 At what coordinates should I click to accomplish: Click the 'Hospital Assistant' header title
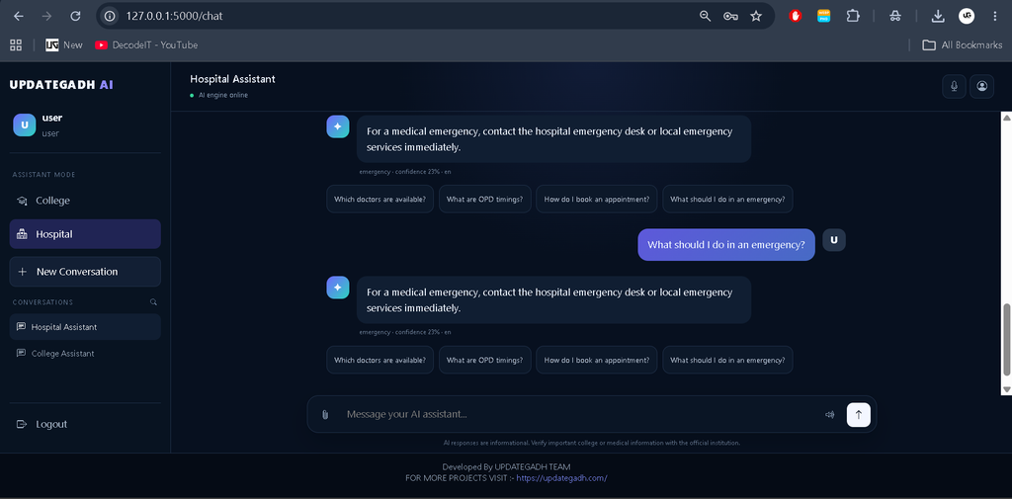coord(232,79)
